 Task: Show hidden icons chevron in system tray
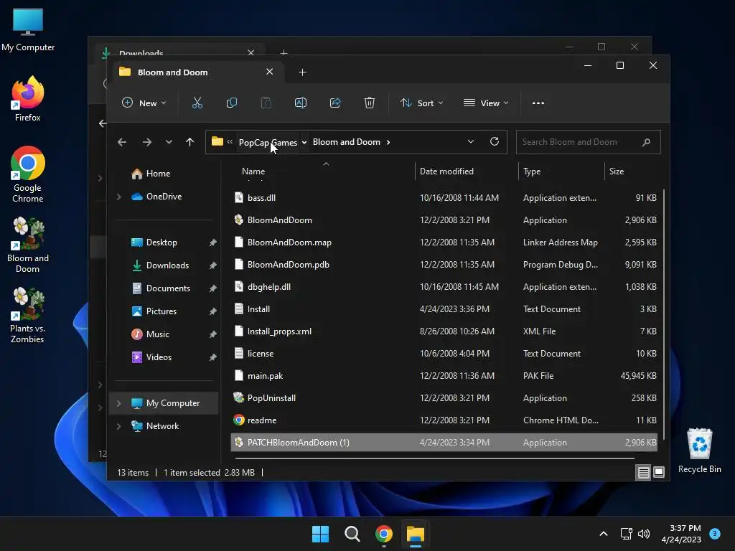click(604, 534)
